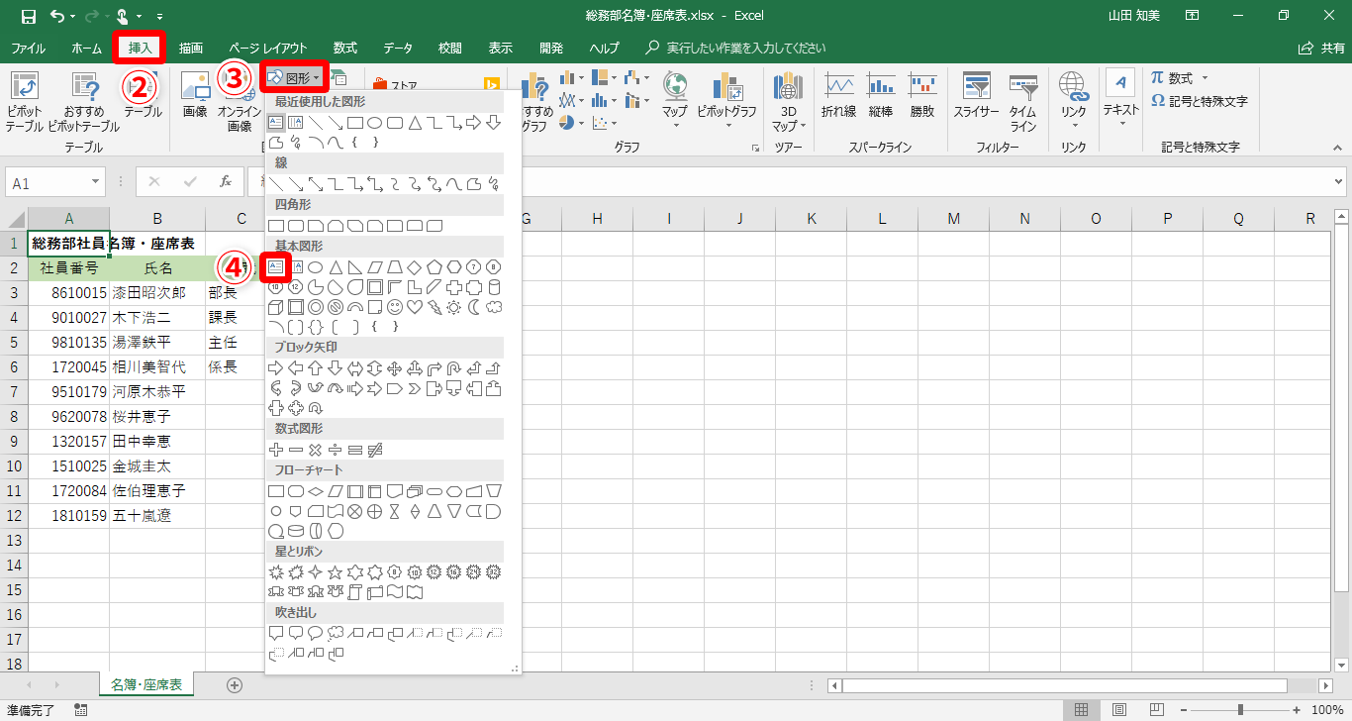Image resolution: width=1352 pixels, height=721 pixels.
Task: Choose the division sign shape
Action: (336, 450)
